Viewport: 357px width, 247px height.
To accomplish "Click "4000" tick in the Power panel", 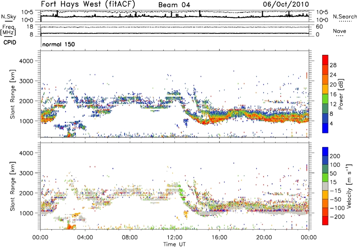I will [x=26, y=61].
